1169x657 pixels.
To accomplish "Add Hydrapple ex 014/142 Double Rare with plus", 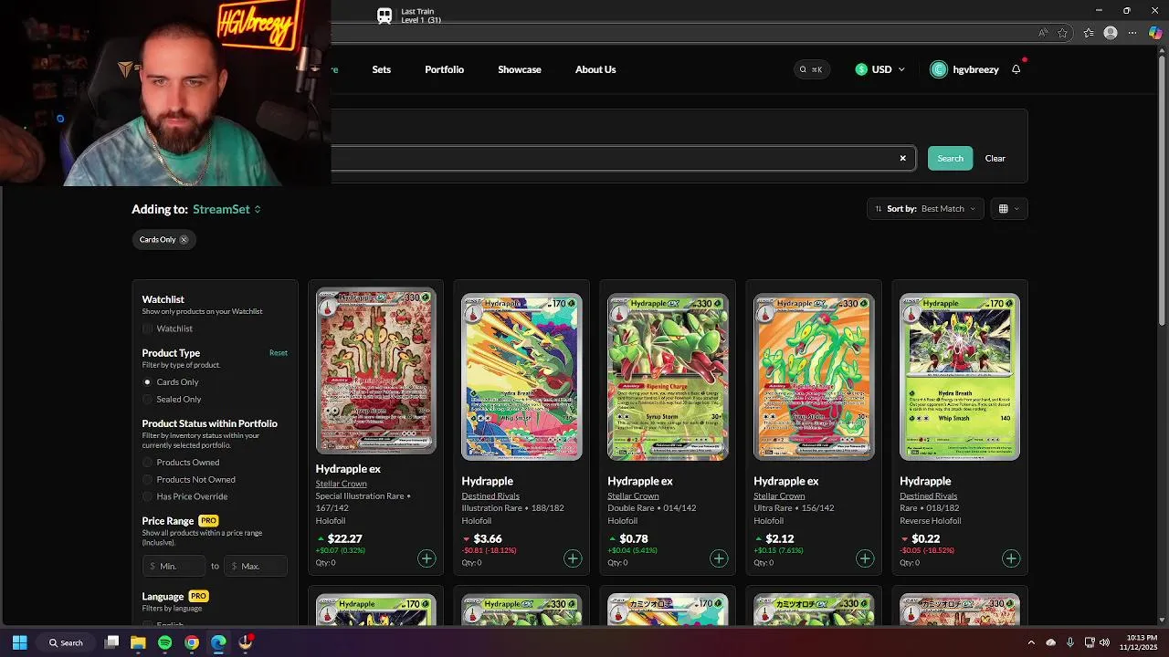I will [x=719, y=558].
